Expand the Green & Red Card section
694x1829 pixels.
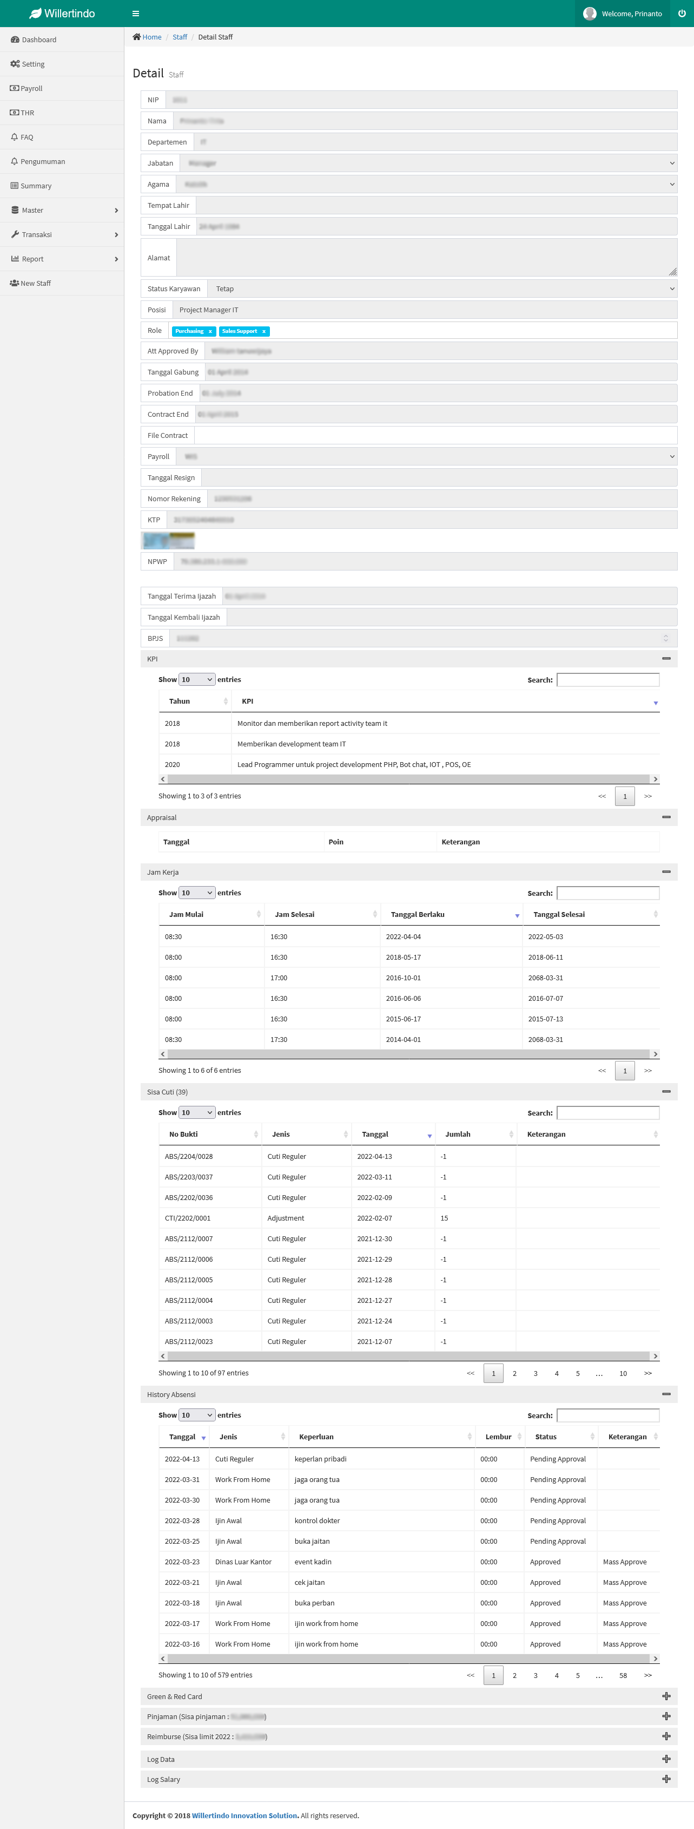[666, 1696]
